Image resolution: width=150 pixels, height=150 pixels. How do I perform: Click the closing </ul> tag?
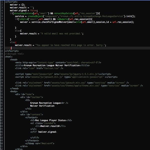33,129
